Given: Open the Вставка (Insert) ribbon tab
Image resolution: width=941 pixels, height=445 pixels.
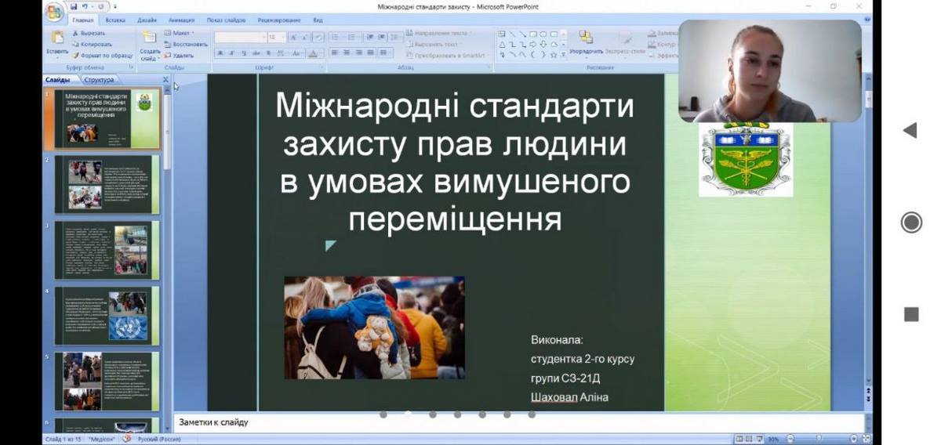Looking at the screenshot, I should click(114, 20).
